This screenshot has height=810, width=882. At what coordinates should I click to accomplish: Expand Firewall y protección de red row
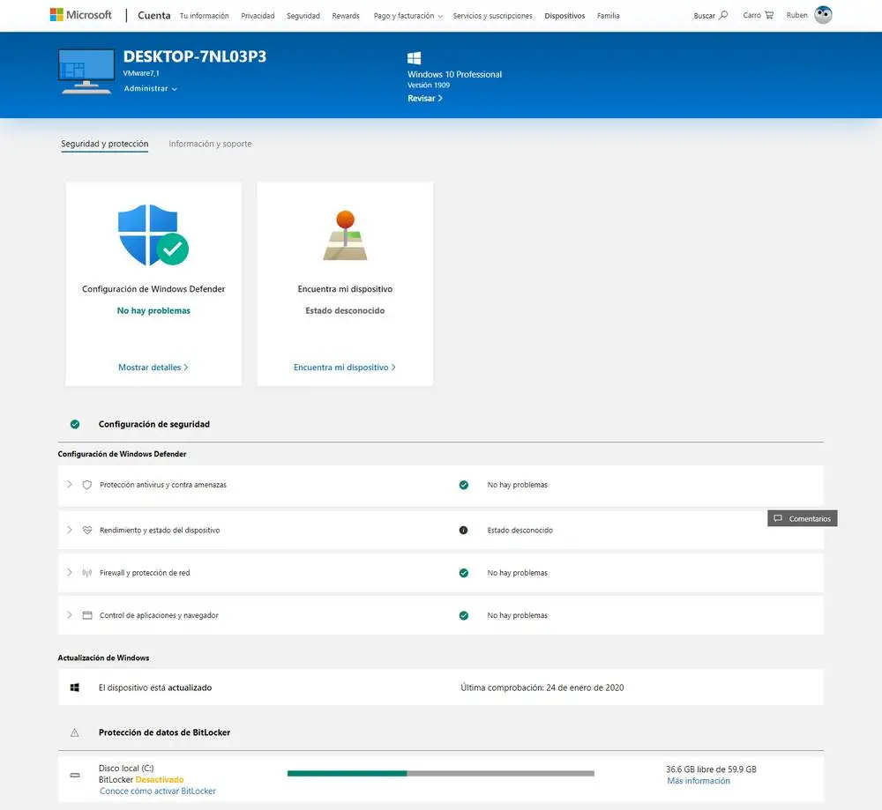point(70,572)
